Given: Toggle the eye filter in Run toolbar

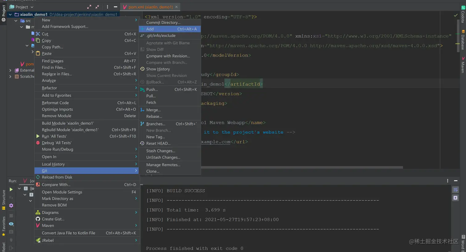Looking at the screenshot, I should [11, 224].
